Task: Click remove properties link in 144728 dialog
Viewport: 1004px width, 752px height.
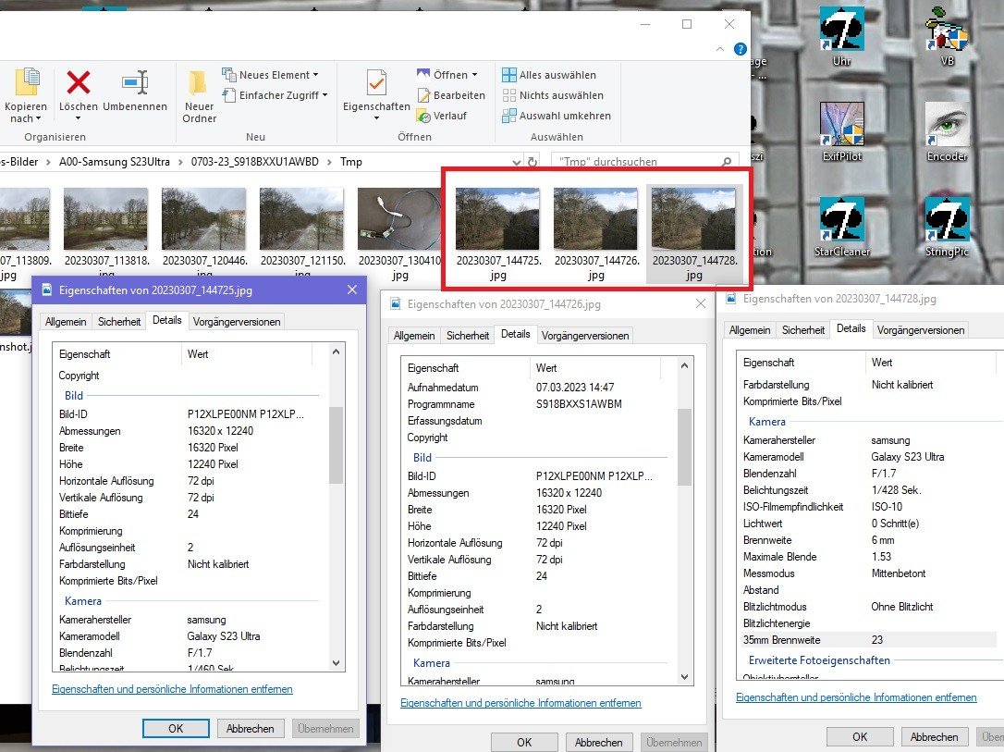Action: tap(856, 697)
